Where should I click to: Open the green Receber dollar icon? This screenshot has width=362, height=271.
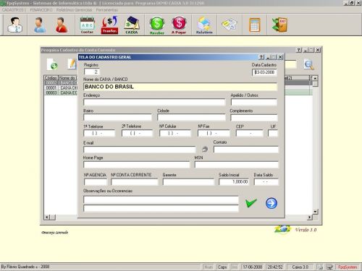tap(157, 25)
